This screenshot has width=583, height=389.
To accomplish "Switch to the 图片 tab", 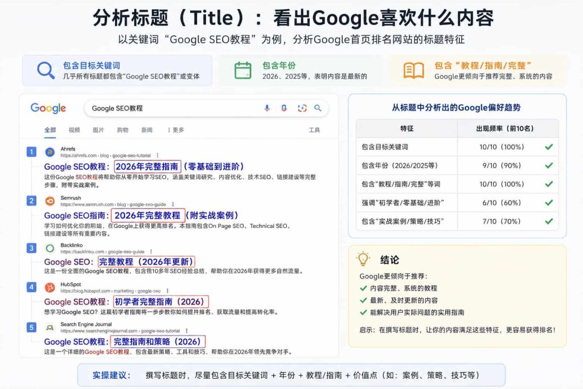I will [98, 130].
